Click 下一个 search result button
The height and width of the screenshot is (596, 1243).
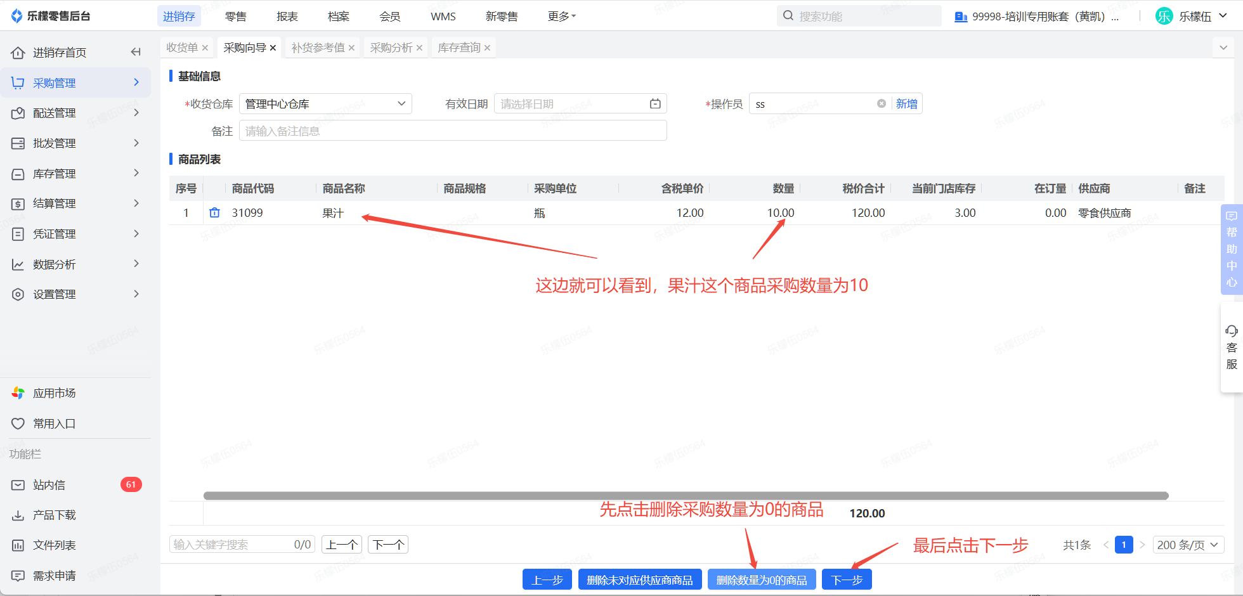388,545
